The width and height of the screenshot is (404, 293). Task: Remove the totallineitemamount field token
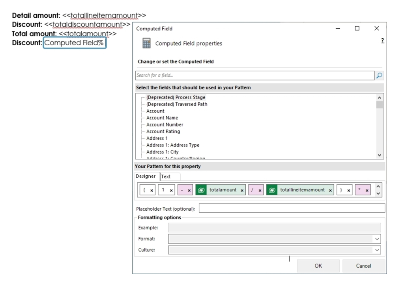[x=330, y=191]
